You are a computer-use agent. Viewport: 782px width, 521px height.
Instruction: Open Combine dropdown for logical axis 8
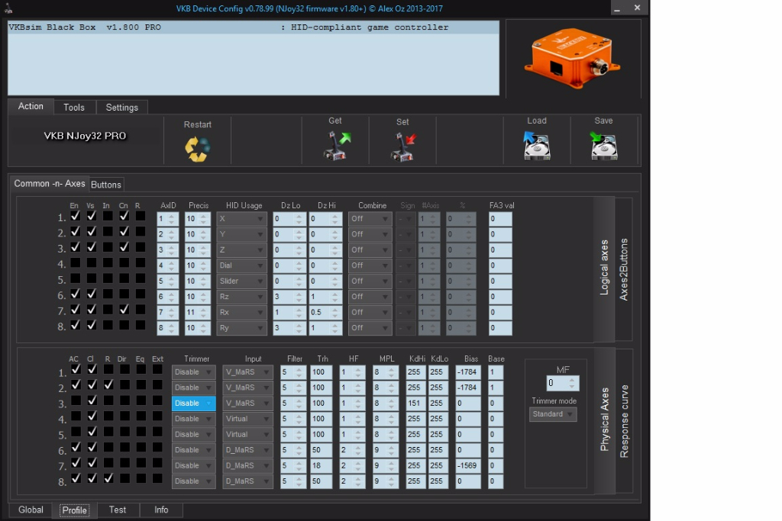coord(370,328)
